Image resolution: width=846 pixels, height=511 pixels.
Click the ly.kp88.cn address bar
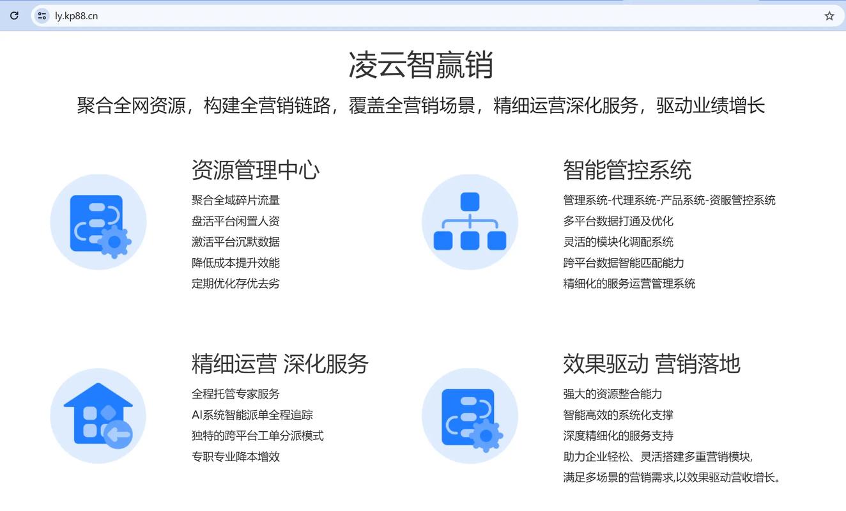(x=437, y=16)
